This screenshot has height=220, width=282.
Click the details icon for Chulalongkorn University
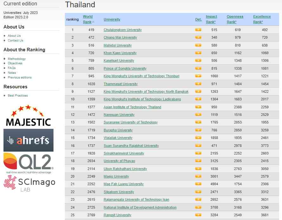coord(198,30)
